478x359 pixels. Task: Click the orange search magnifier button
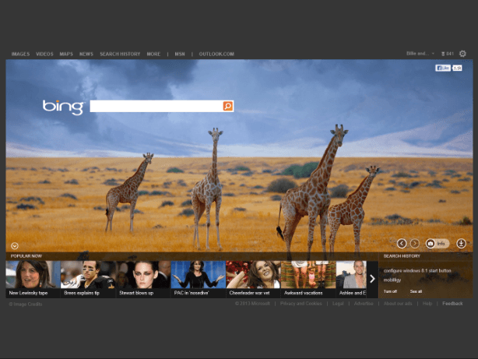click(228, 106)
